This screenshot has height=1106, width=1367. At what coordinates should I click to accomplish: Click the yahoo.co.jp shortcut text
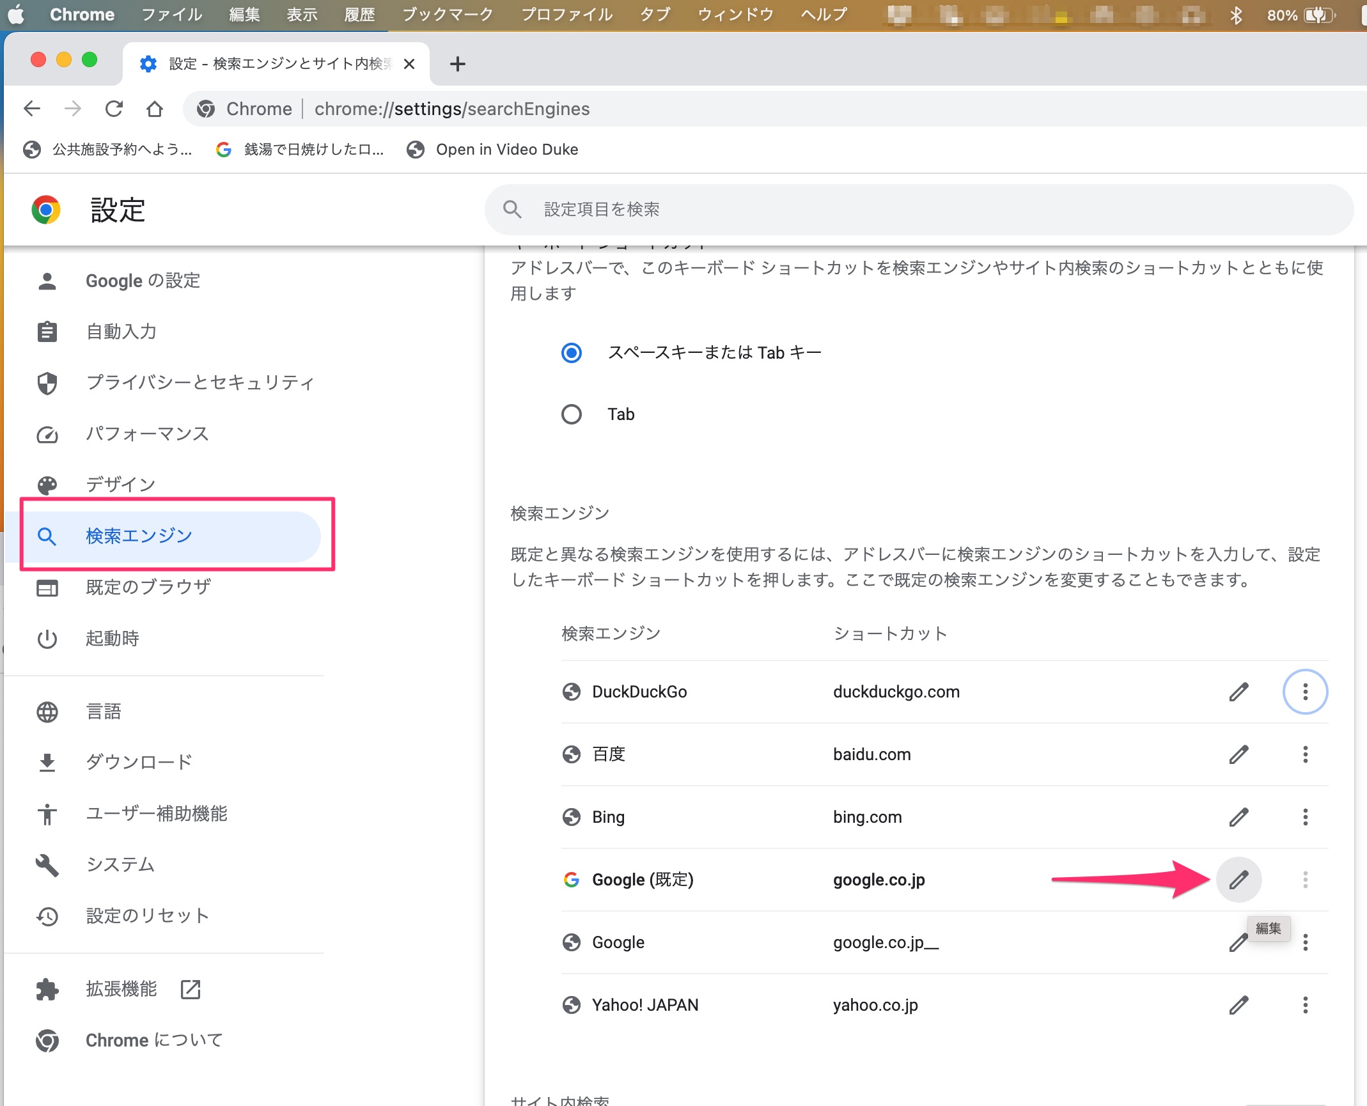pos(875,1005)
